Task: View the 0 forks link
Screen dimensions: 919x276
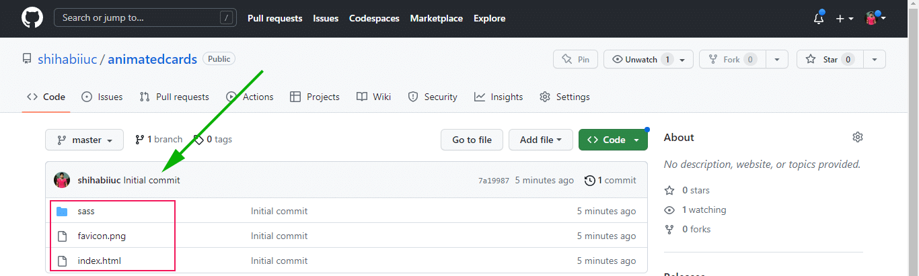Action: (x=688, y=229)
